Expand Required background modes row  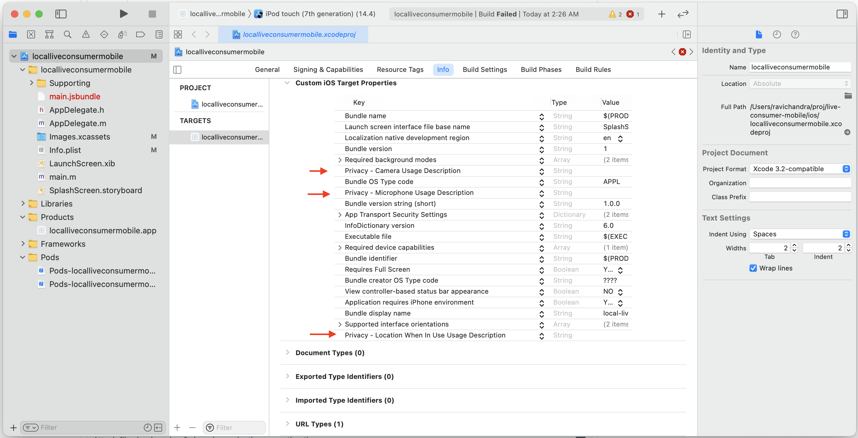(339, 160)
